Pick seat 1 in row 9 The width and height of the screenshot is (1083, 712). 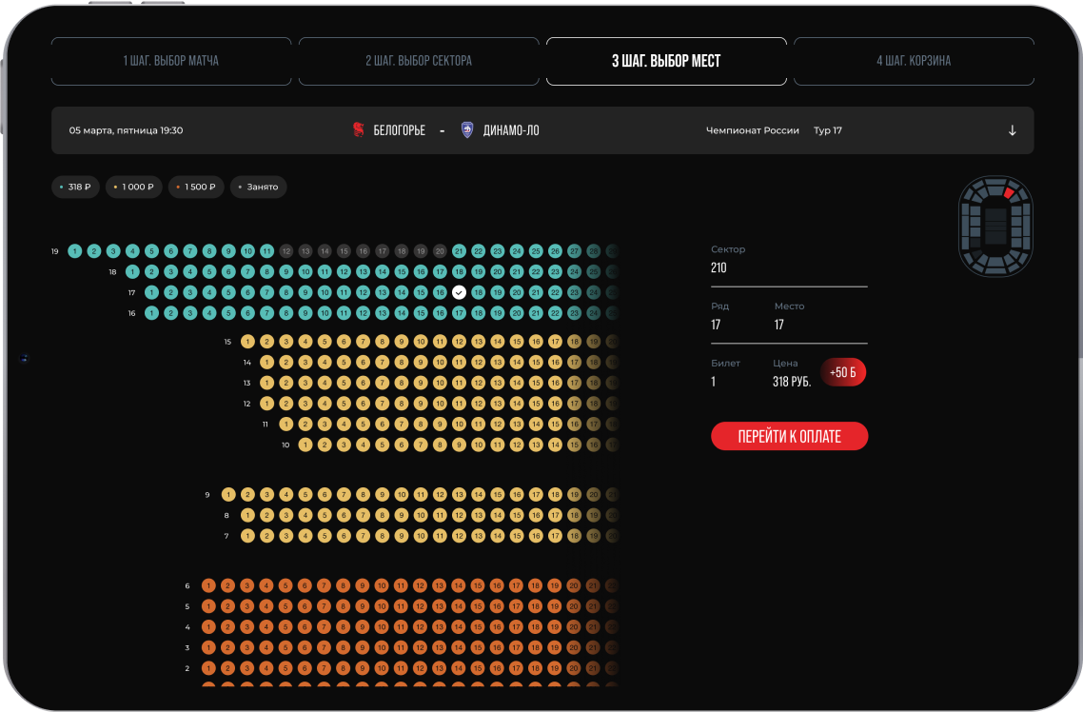click(228, 495)
